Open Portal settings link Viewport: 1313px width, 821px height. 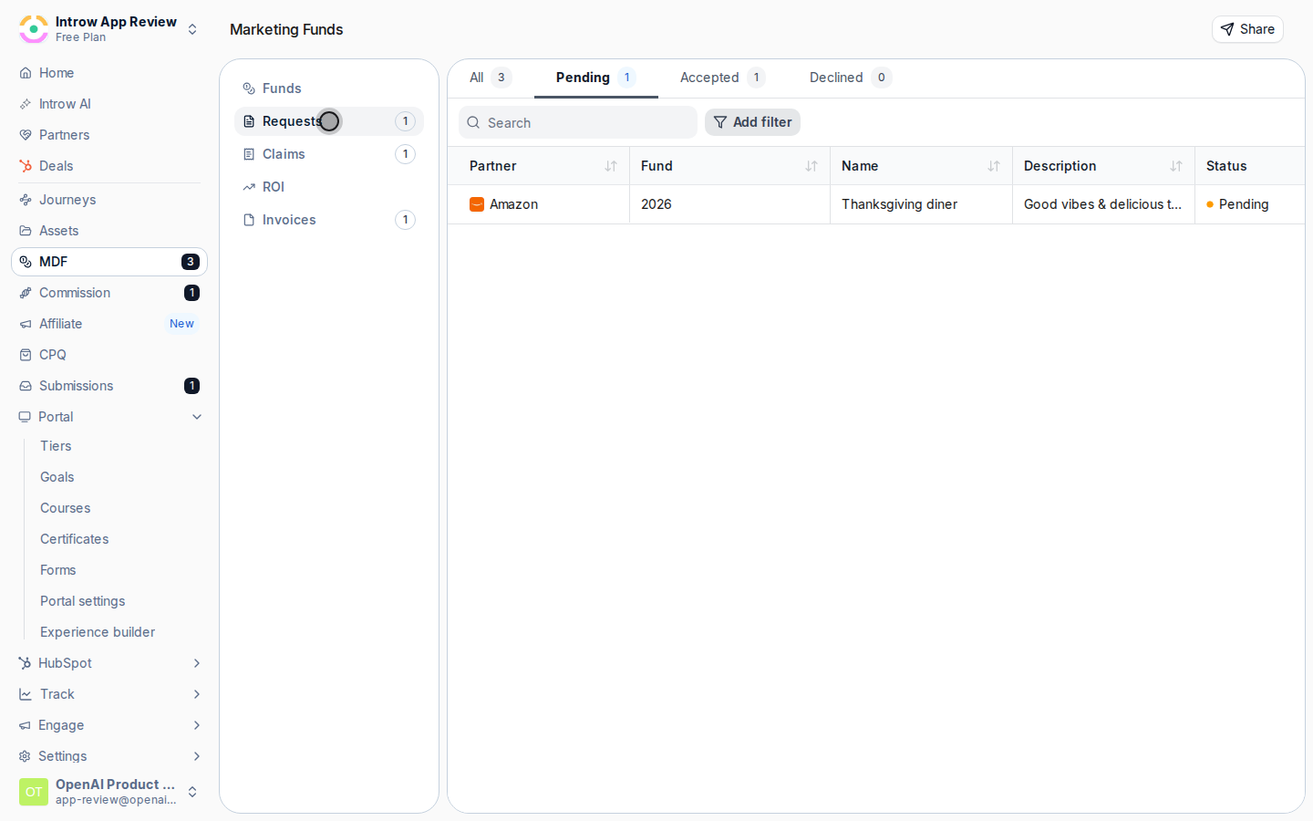(x=83, y=601)
